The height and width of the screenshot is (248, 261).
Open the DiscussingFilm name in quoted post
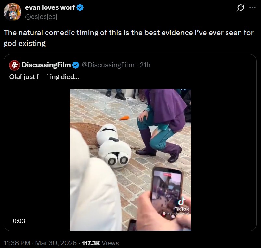[46, 65]
